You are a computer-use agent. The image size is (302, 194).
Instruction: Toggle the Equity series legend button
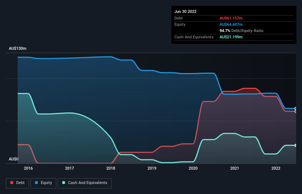(43, 183)
